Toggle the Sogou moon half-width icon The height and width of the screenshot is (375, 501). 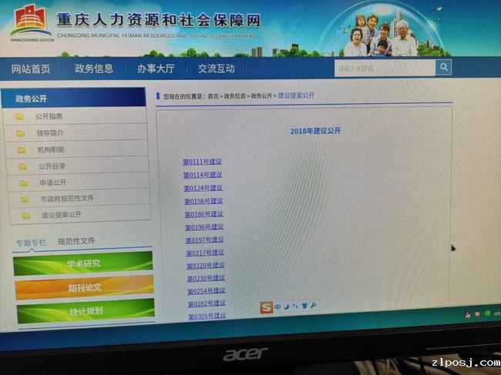tap(286, 306)
